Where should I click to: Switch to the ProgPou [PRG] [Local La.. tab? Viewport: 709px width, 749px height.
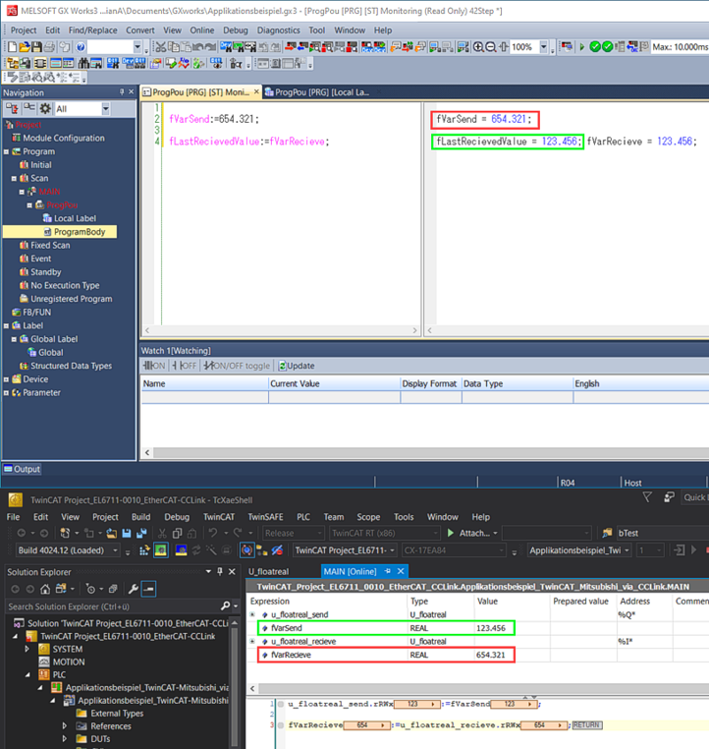tap(321, 92)
